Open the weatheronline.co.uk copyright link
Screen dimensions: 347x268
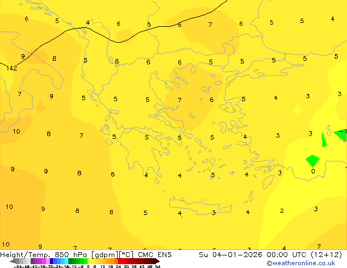pos(300,263)
